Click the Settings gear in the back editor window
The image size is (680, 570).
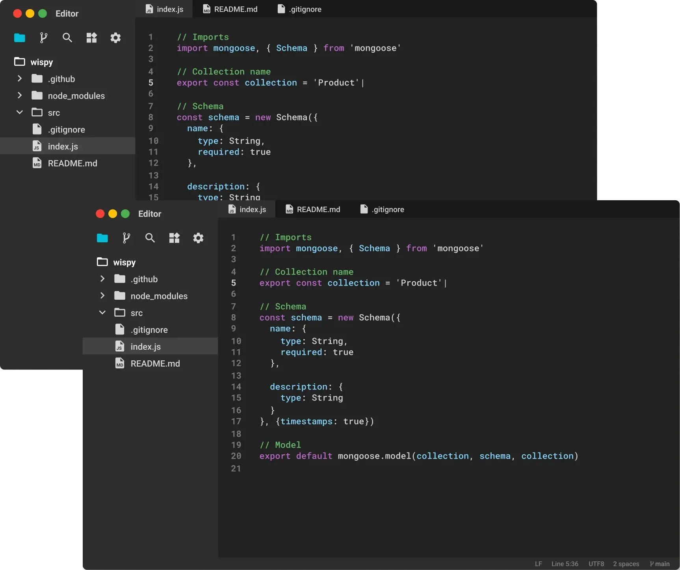point(115,38)
